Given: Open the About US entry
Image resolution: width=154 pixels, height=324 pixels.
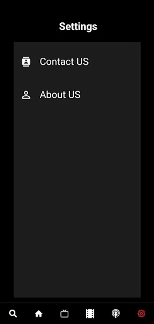Looking at the screenshot, I should [77, 95].
